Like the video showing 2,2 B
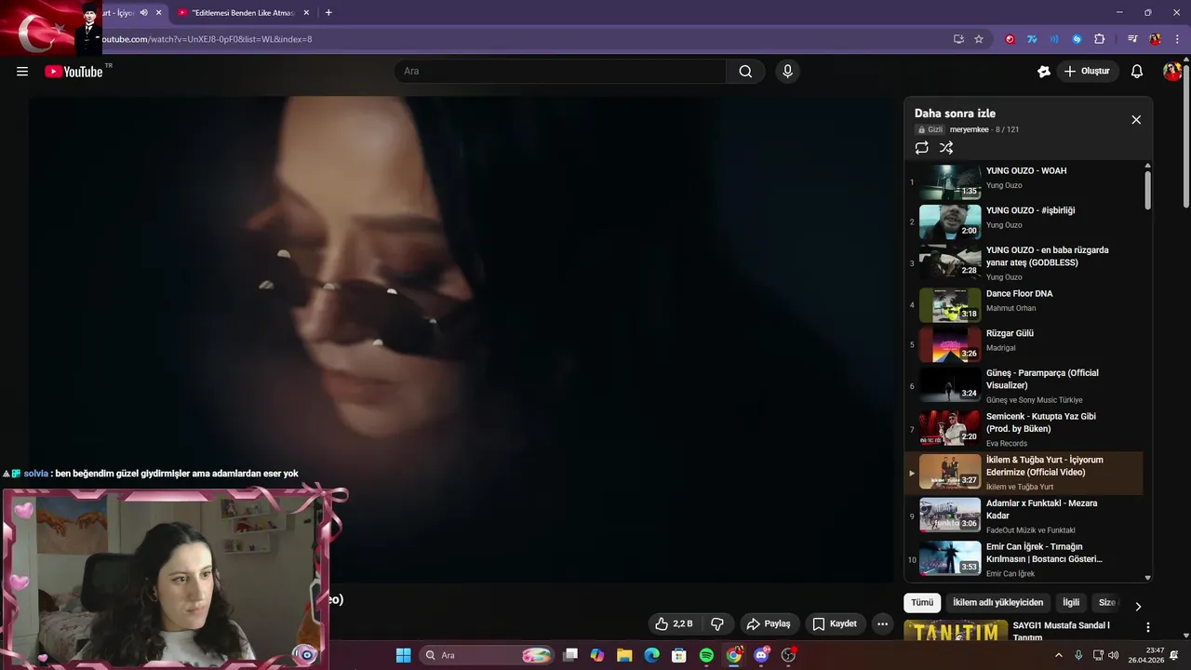The width and height of the screenshot is (1191, 670). tap(674, 623)
